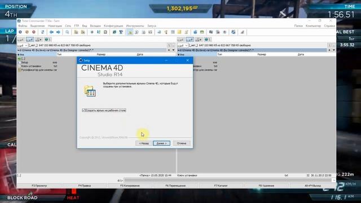The image size is (361, 203).
Task: Select 'Setup' file in left panel
Action: click(25, 63)
